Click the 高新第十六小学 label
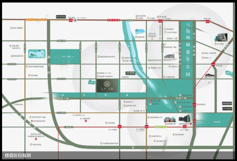This screenshot has height=161, width=237. [105, 73]
